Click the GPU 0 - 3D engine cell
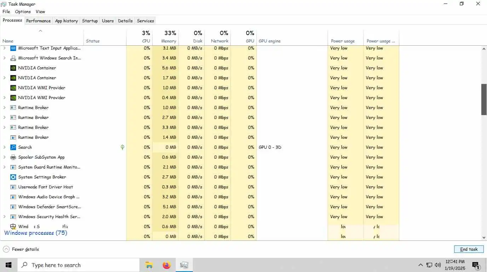The height and width of the screenshot is (272, 487). (270, 147)
